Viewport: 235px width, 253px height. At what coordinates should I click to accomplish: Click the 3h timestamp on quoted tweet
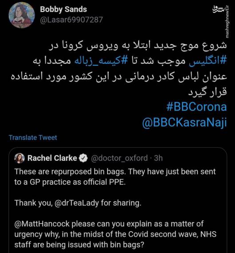coord(158,158)
